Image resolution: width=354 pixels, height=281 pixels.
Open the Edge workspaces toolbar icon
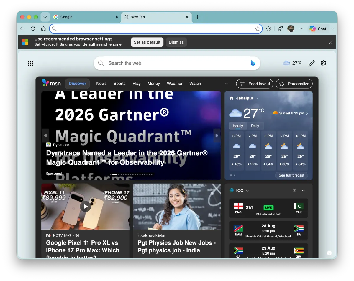tap(280, 29)
